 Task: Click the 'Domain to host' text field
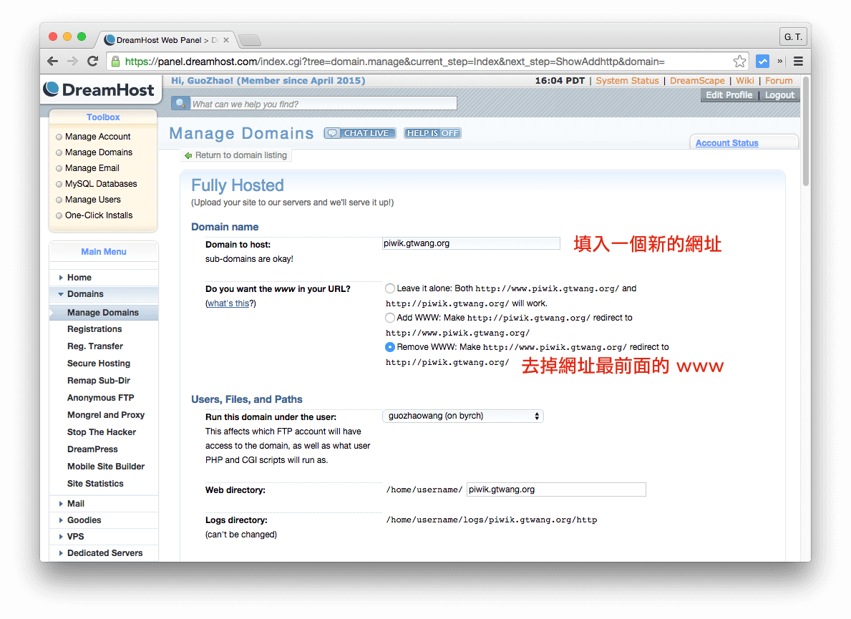coord(471,243)
